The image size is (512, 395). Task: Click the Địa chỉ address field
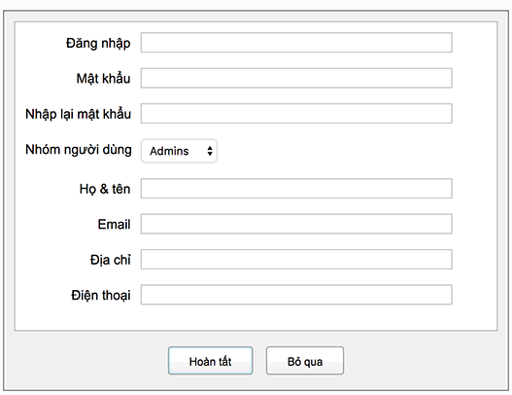click(x=296, y=260)
